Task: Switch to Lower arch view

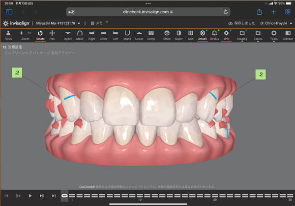Action: (139, 35)
